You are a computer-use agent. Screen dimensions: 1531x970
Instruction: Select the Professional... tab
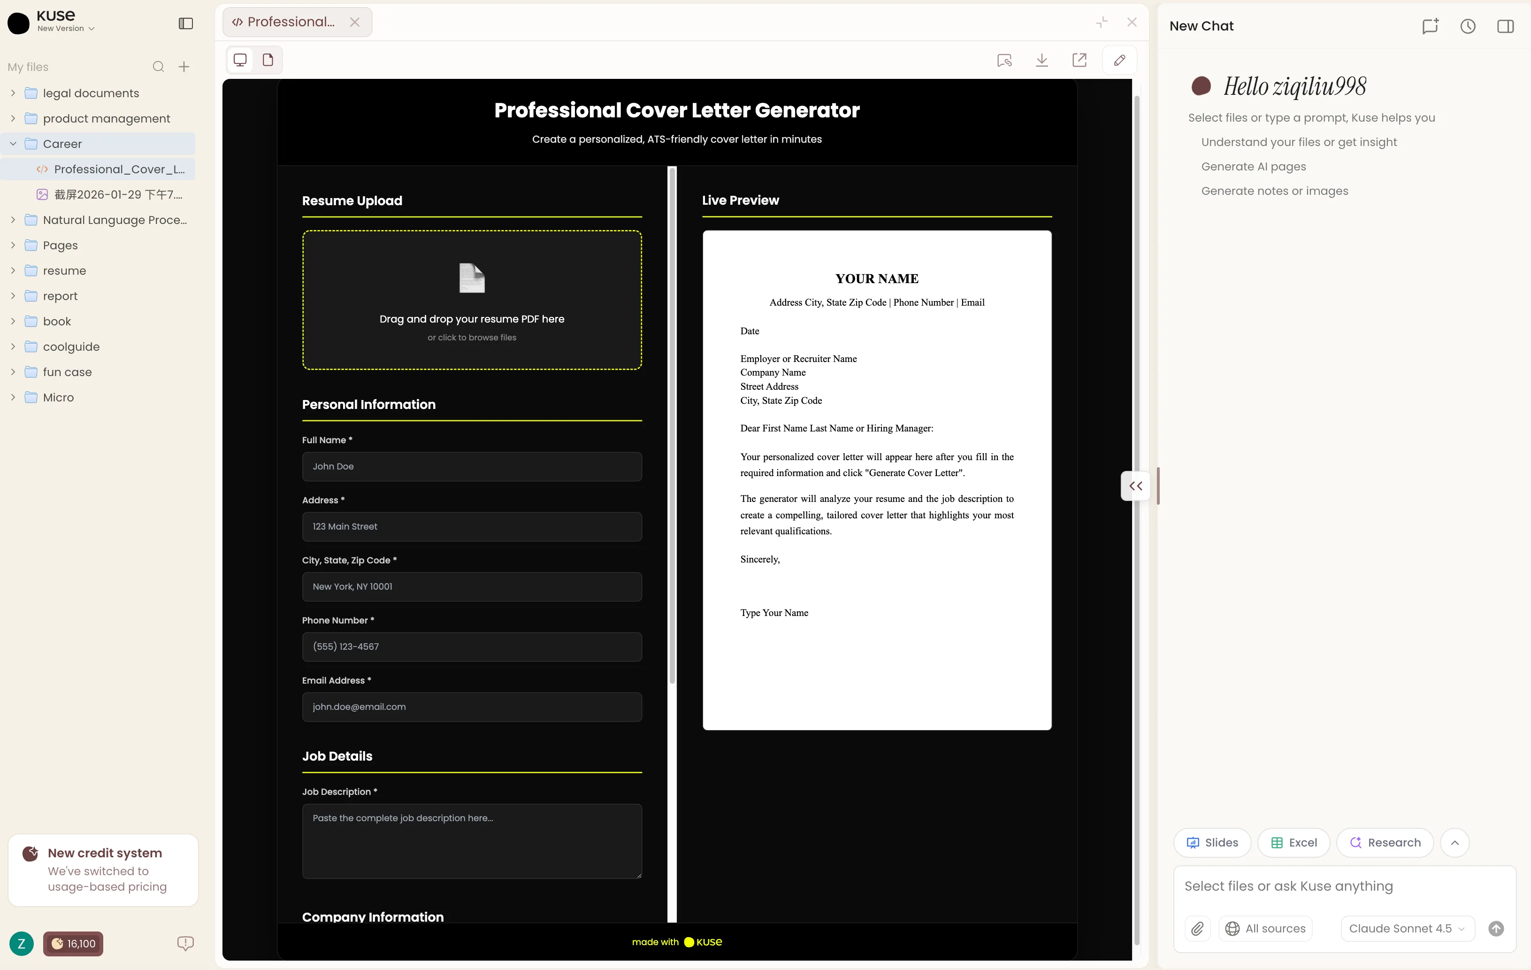click(x=291, y=22)
